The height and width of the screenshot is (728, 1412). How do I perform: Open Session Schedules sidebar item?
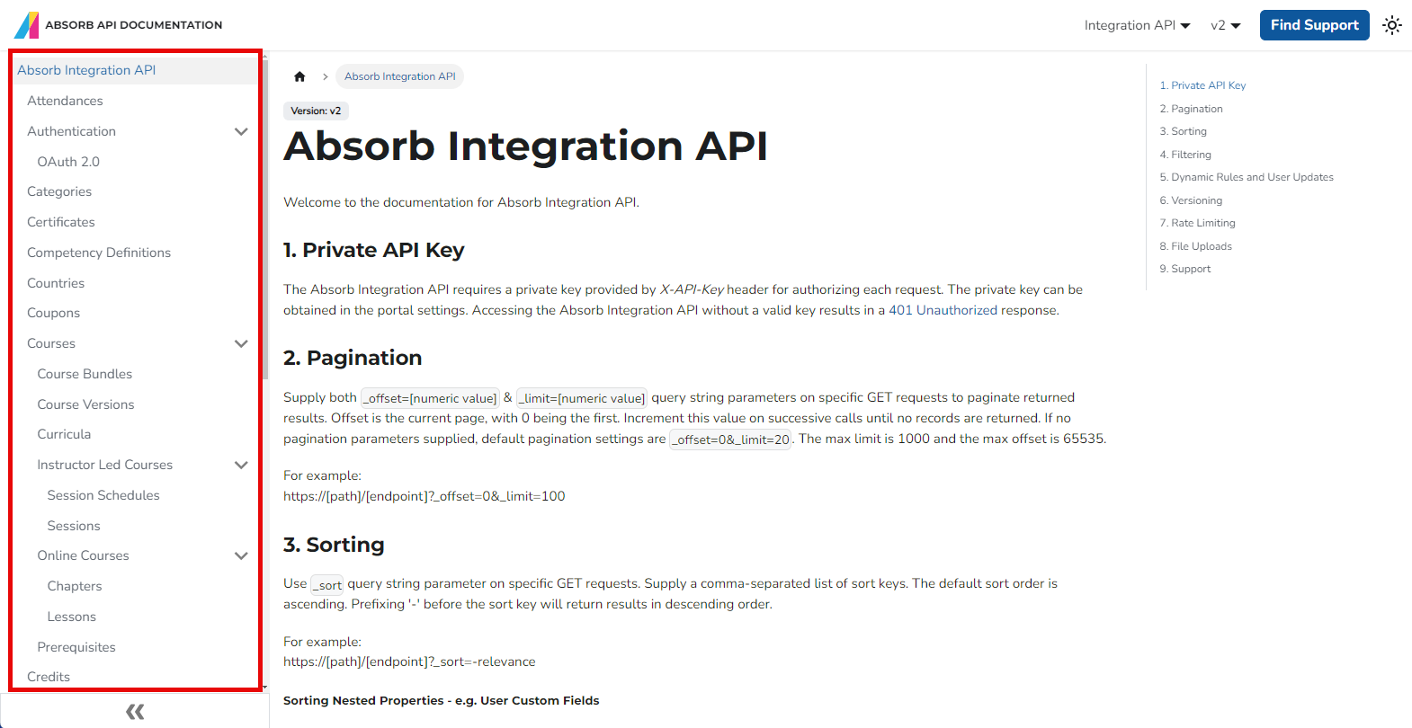103,495
